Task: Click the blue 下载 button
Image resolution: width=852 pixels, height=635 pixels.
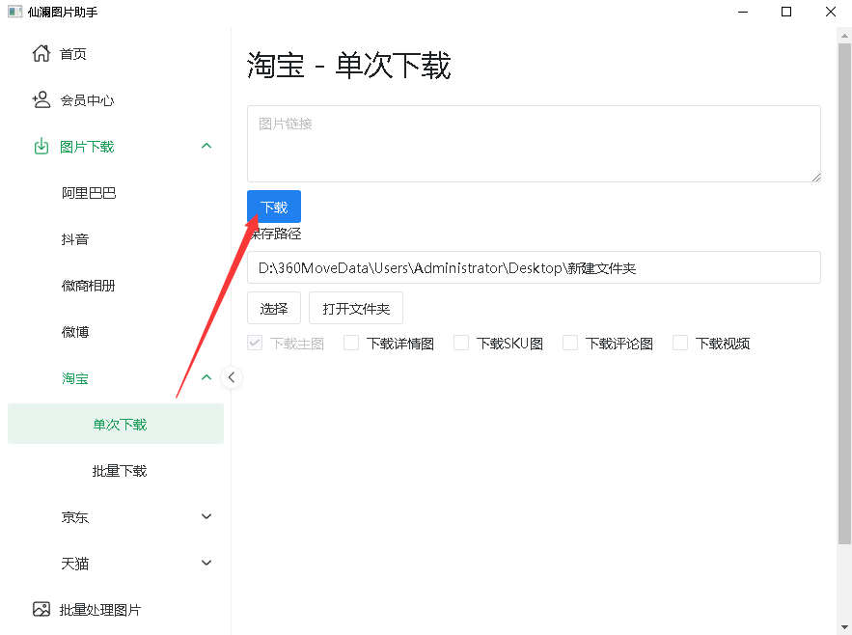Action: (x=274, y=207)
